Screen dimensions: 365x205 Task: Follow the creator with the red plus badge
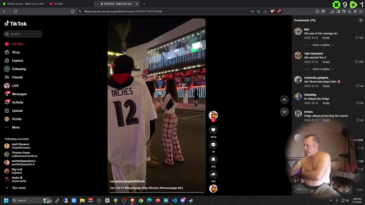point(213,120)
